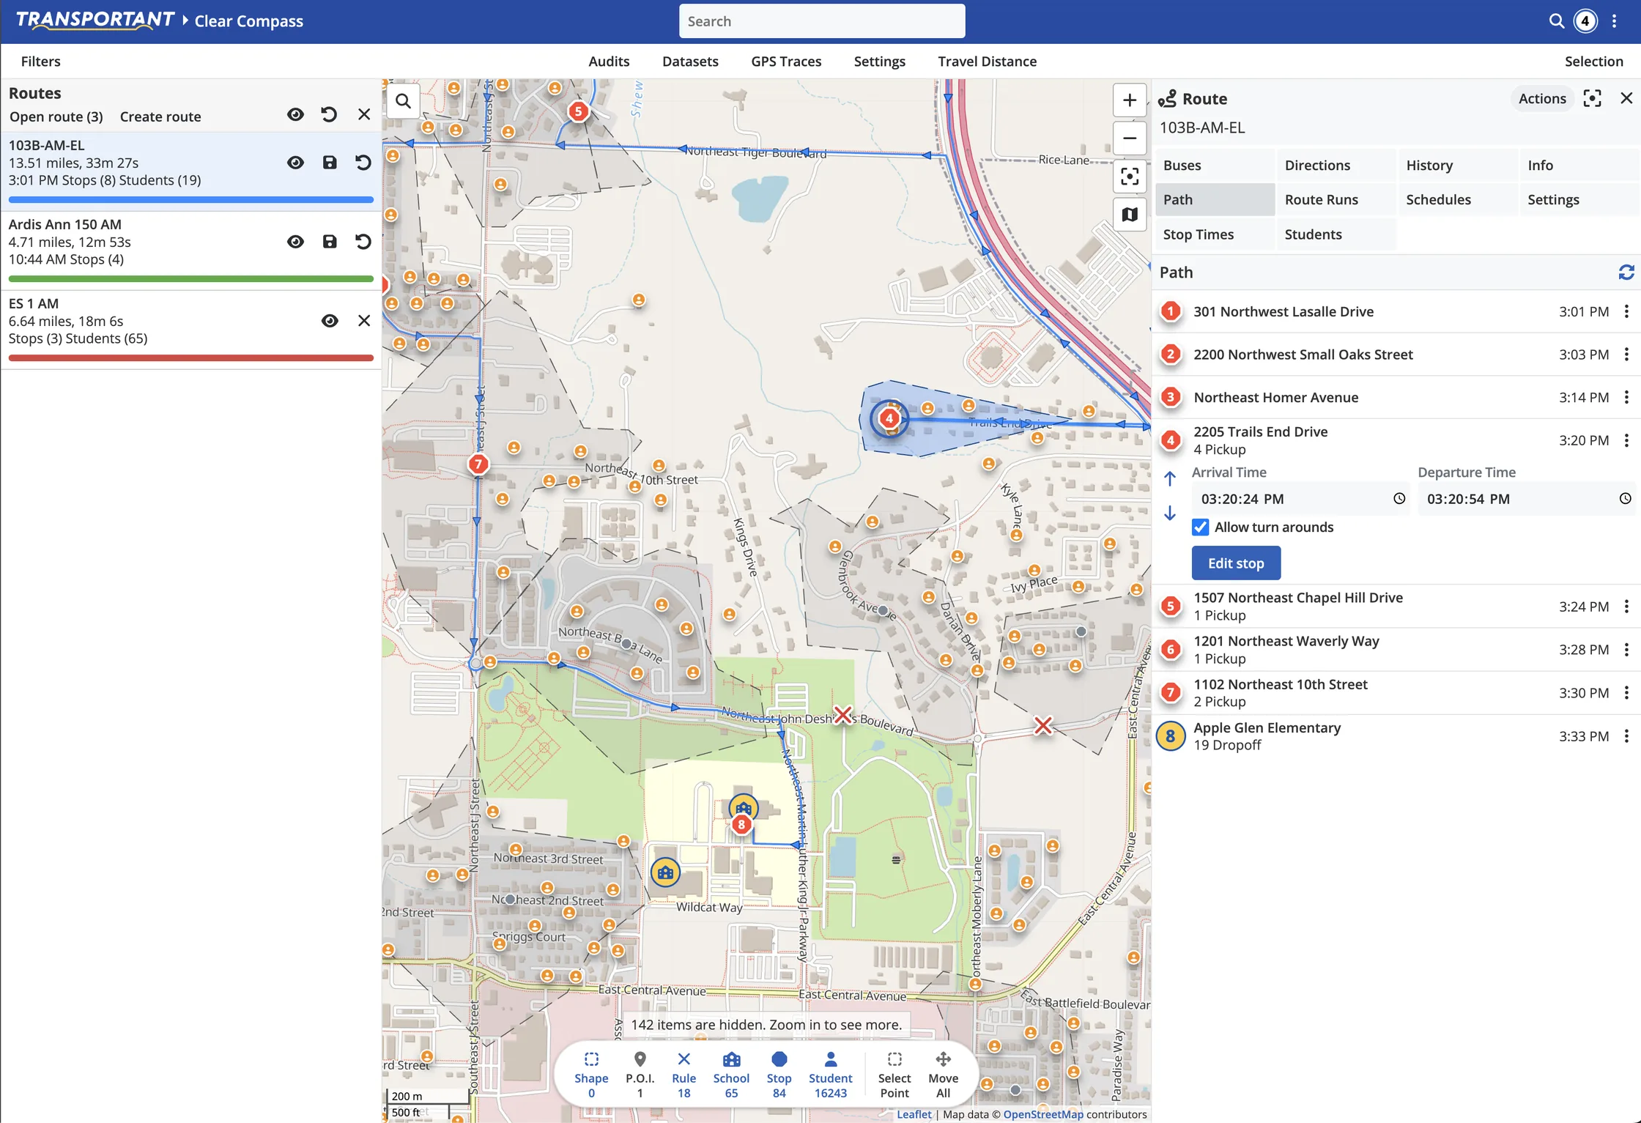Viewport: 1641px width, 1123px height.
Task: Click the map fit-to-bounds icon
Action: [x=1130, y=176]
